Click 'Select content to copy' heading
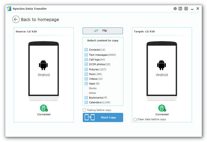The width and height of the screenshot is (207, 142). [103, 40]
